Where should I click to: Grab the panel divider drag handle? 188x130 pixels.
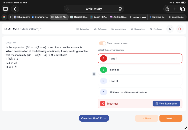coord(94,74)
